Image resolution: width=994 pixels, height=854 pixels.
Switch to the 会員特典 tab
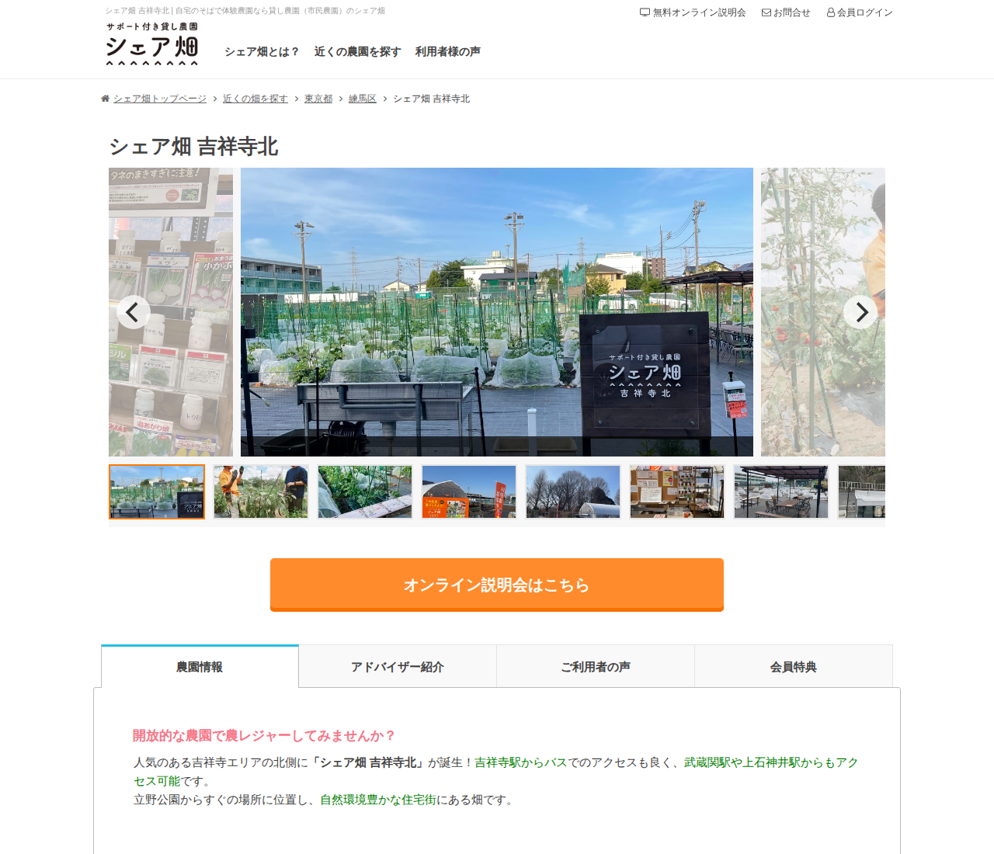(x=794, y=666)
